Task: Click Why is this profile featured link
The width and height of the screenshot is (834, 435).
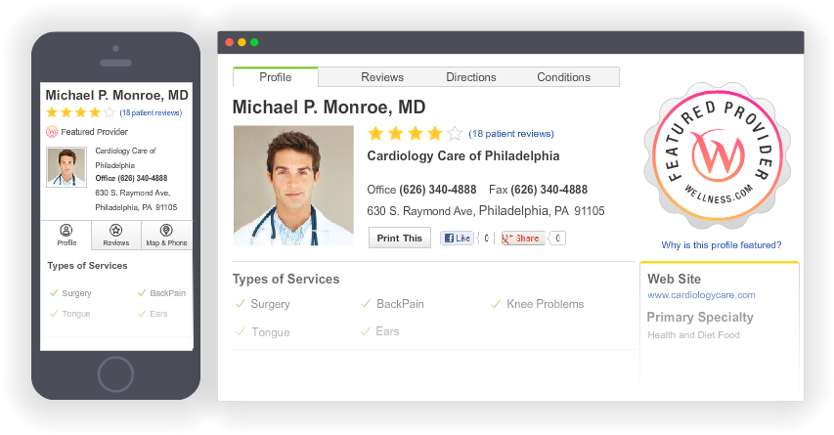Action: click(722, 245)
